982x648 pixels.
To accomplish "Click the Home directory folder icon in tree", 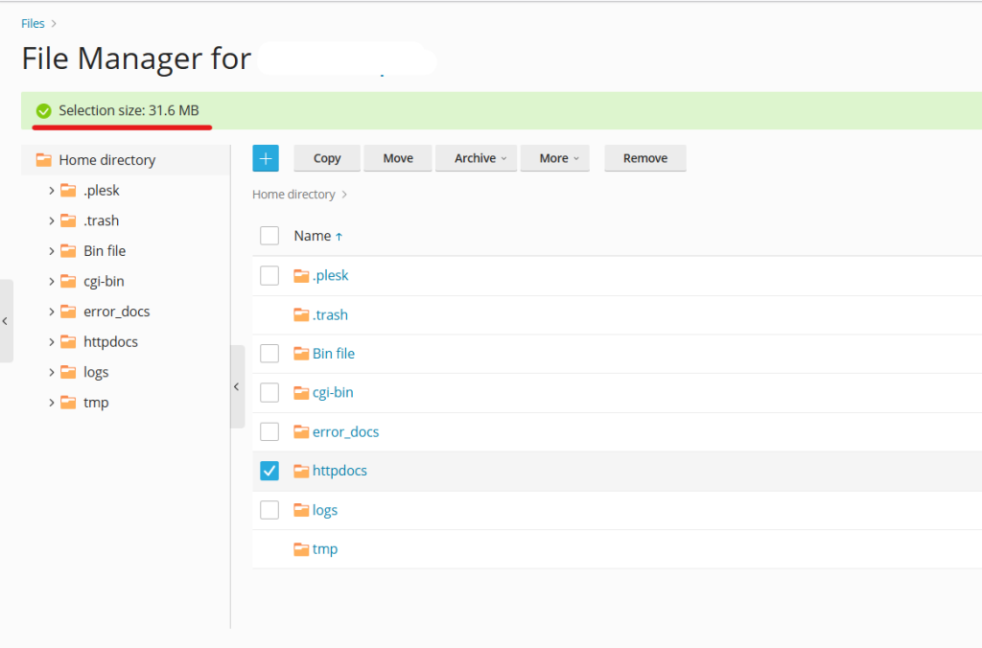I will pyautogui.click(x=44, y=160).
